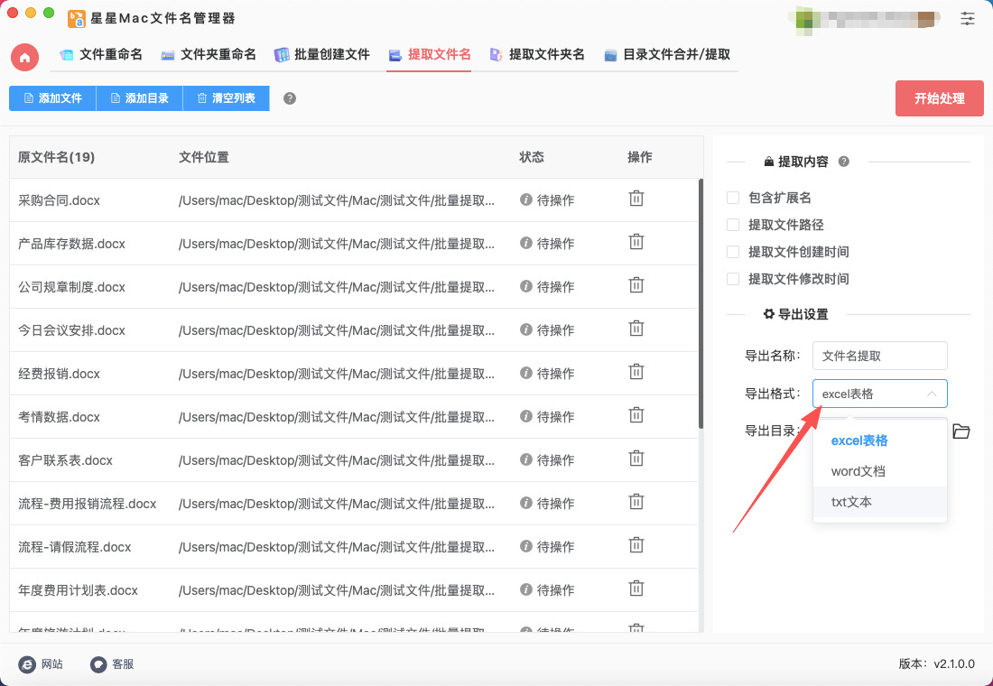Open the settings sliders icon at top right
This screenshot has height=686, width=993.
(x=968, y=18)
